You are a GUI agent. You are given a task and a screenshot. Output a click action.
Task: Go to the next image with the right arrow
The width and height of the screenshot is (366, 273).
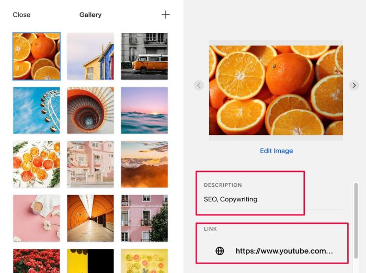354,85
